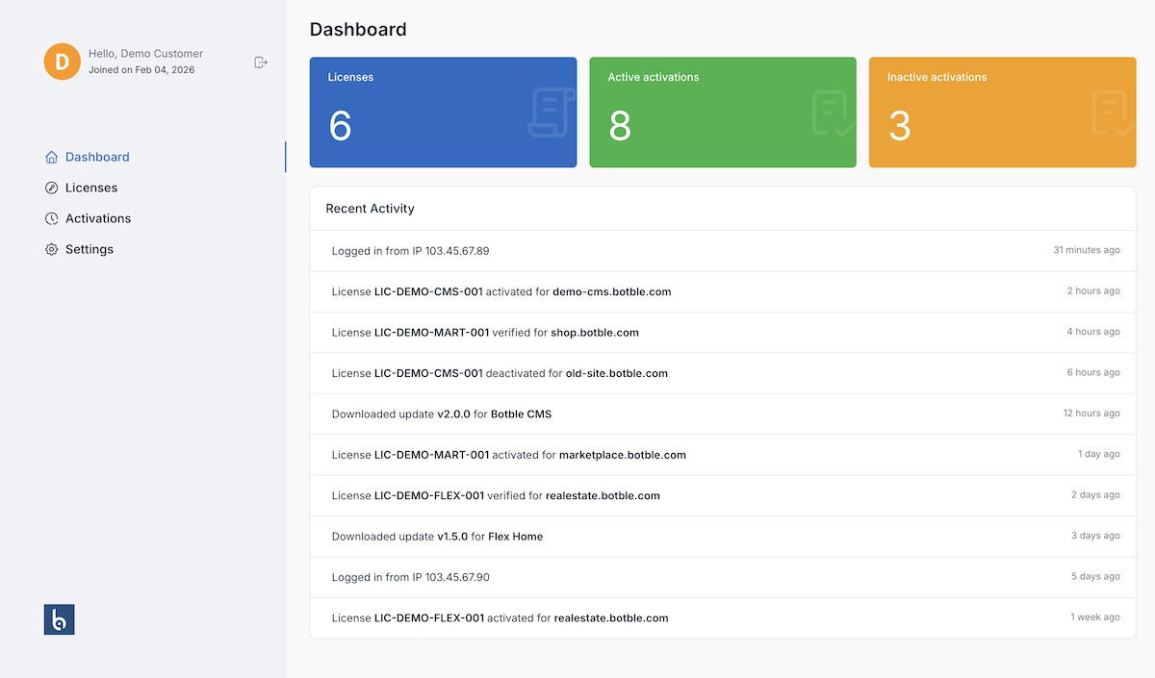Click the logout icon beside the greeting
The height and width of the screenshot is (678, 1155).
click(x=260, y=63)
